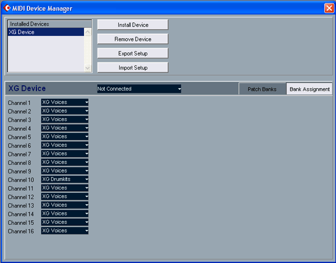Switch to the Bank Assignment tab
Image resolution: width=336 pixels, height=263 pixels.
[310, 89]
